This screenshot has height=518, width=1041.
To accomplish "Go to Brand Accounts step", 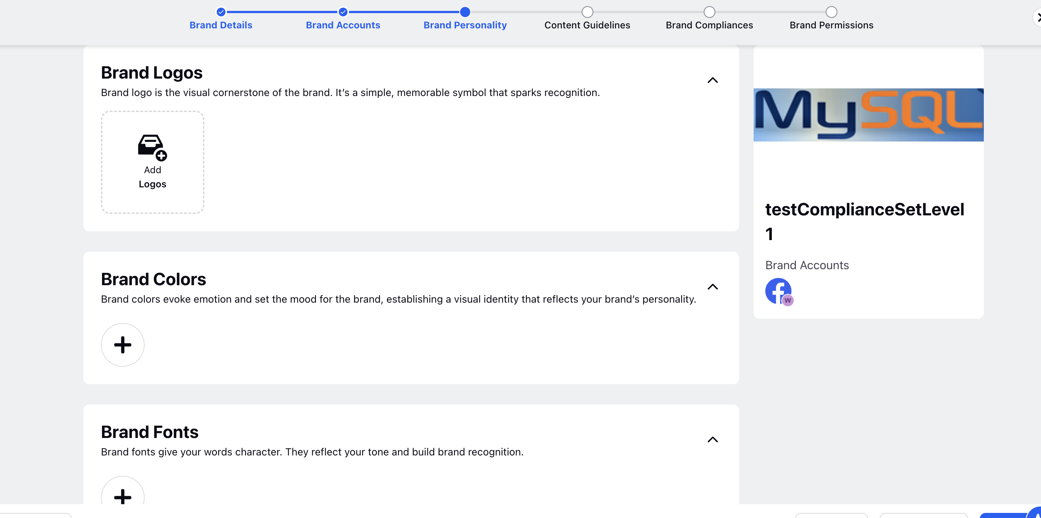I will 343,25.
